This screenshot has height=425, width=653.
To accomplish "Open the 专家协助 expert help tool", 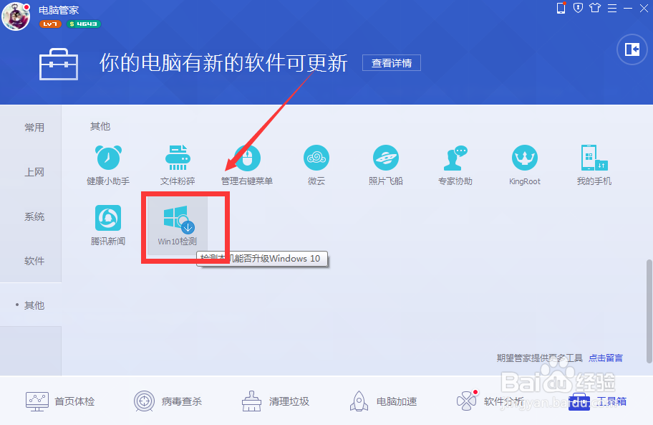I will [x=455, y=165].
